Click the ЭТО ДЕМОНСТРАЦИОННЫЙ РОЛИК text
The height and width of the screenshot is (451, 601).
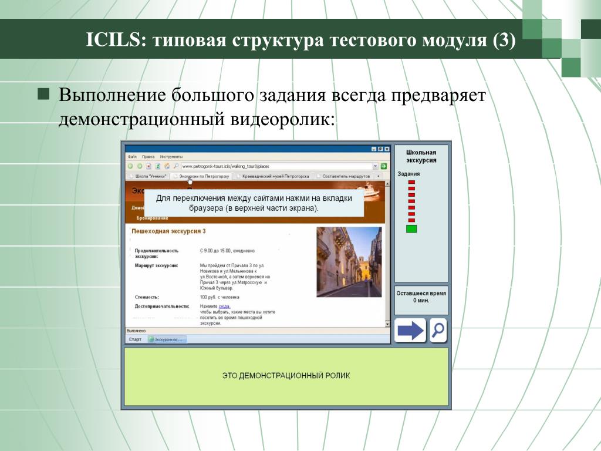286,376
